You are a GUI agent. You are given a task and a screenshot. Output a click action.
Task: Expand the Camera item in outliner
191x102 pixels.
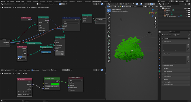point(163,10)
